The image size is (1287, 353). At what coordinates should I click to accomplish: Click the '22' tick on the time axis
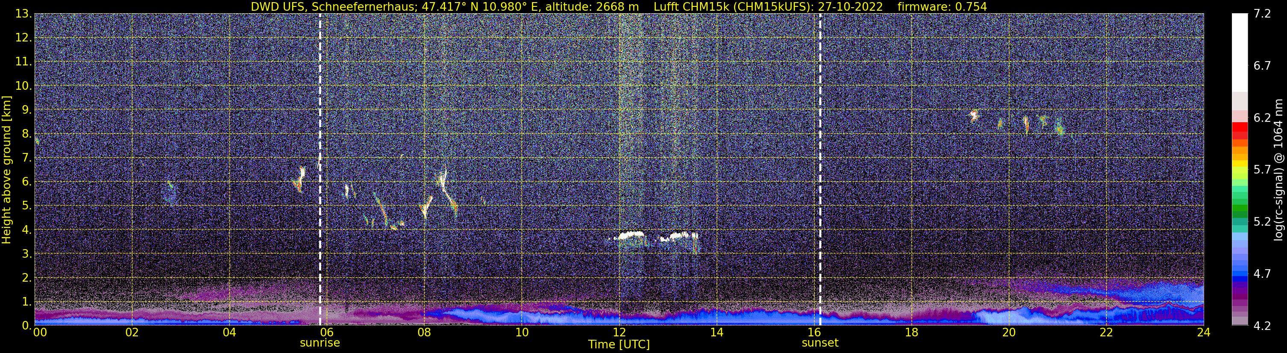1106,332
